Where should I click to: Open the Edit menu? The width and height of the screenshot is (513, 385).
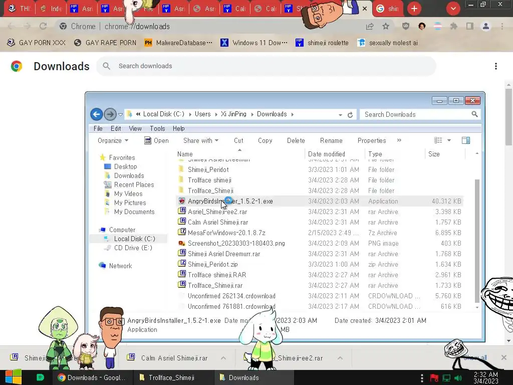click(116, 128)
